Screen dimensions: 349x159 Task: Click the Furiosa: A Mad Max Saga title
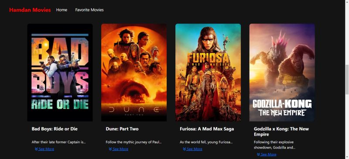[207, 129]
